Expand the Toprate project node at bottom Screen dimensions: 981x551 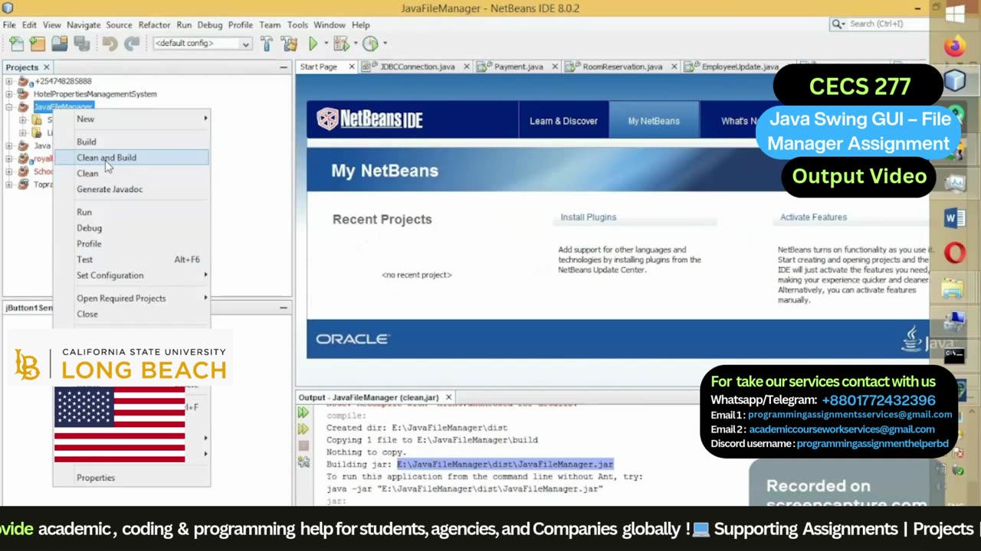(9, 184)
